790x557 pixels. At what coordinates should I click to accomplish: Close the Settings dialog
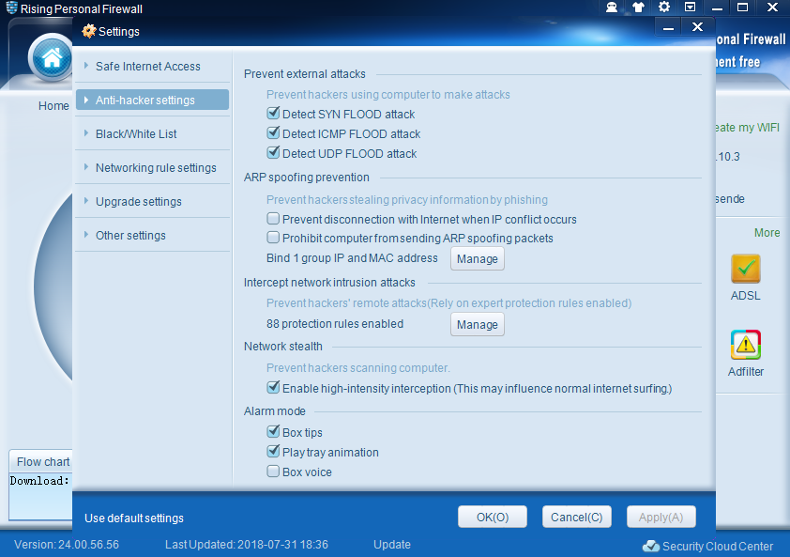click(697, 27)
